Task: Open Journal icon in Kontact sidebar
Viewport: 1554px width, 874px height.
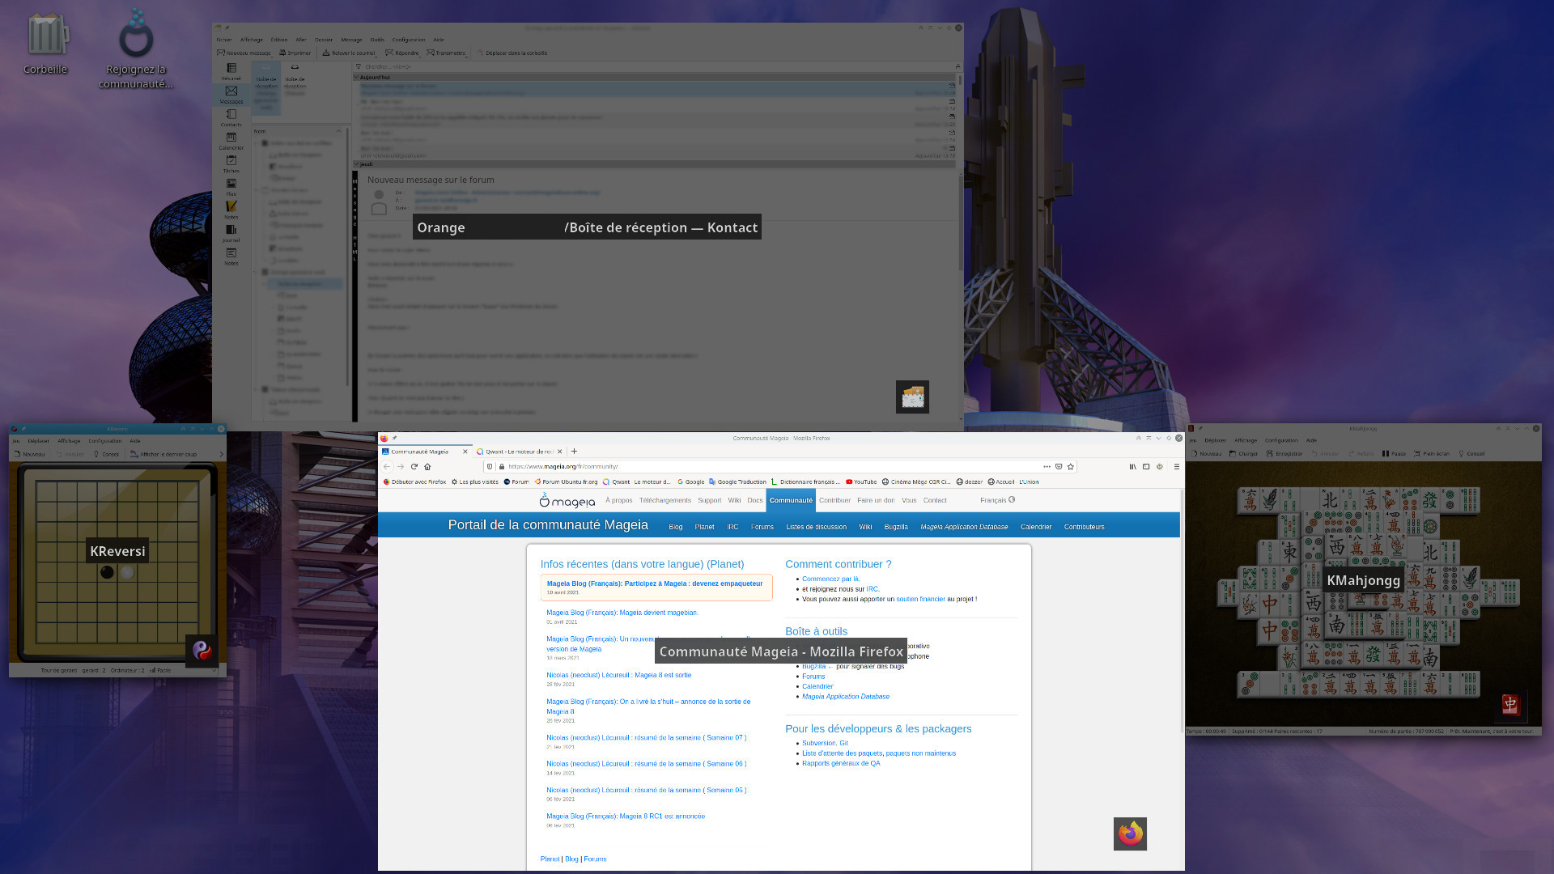Action: tap(231, 233)
